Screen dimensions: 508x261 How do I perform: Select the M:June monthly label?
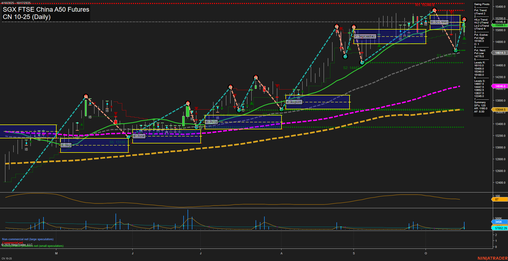tap(139, 136)
